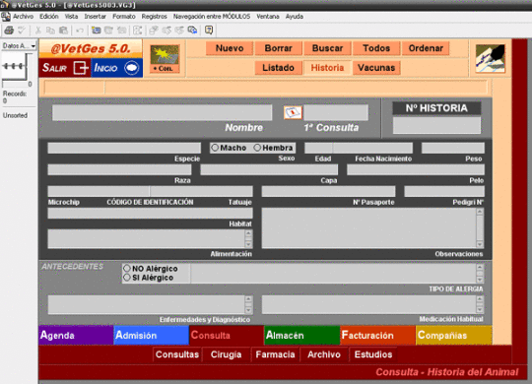The height and width of the screenshot is (384, 532).
Task: Click the Duplicate Record toolbar icon
Action: (109, 31)
